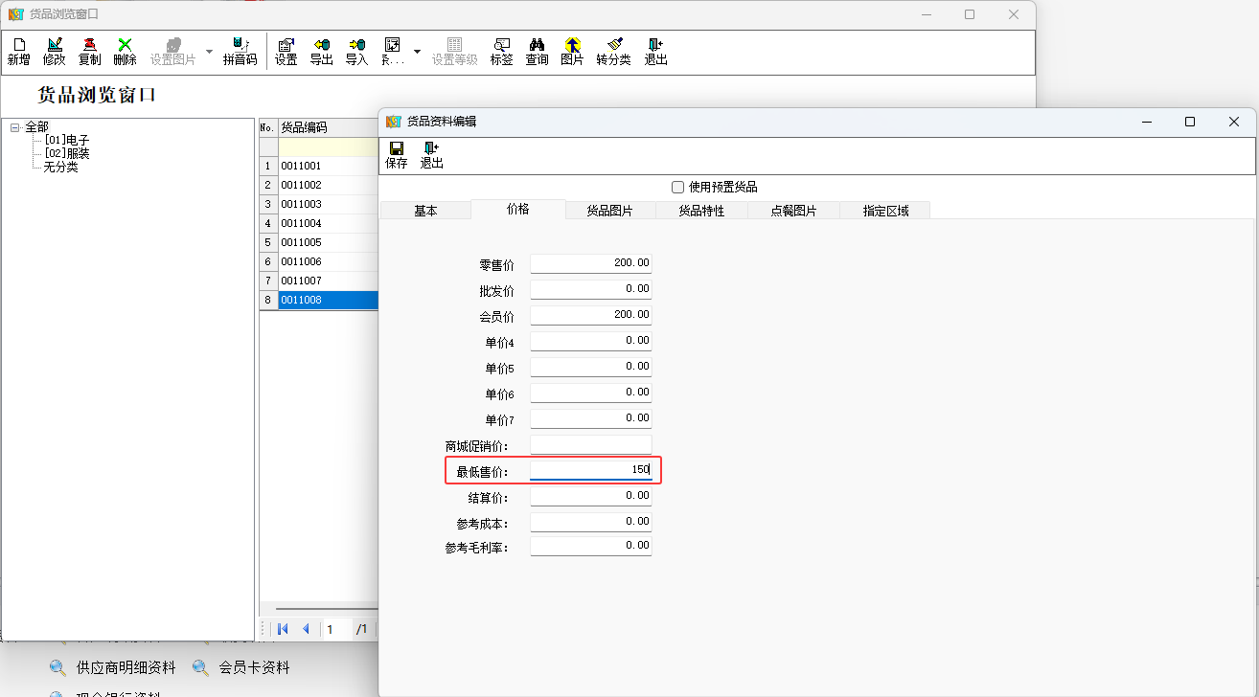Viewport: 1259px width, 697px height.
Task: Minimize the 货品浏览窗口 window
Action: point(926,14)
